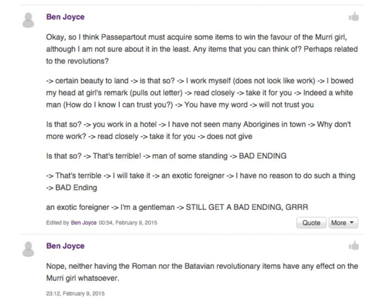Click the paragraph starting "-> certain beauty to land"
This screenshot has height=303, width=386.
point(200,93)
